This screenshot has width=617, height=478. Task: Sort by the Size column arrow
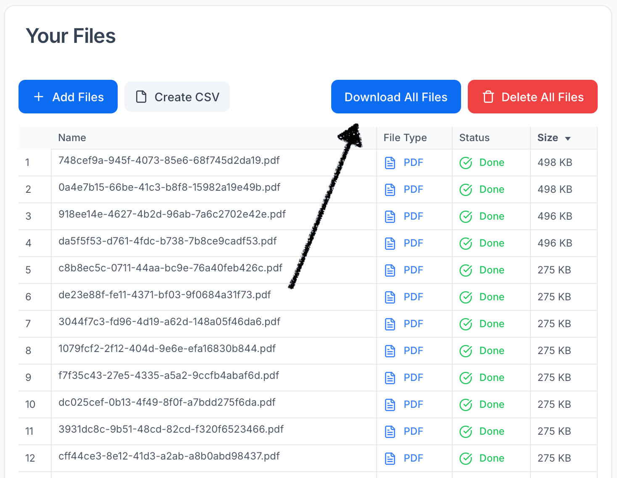pyautogui.click(x=568, y=138)
